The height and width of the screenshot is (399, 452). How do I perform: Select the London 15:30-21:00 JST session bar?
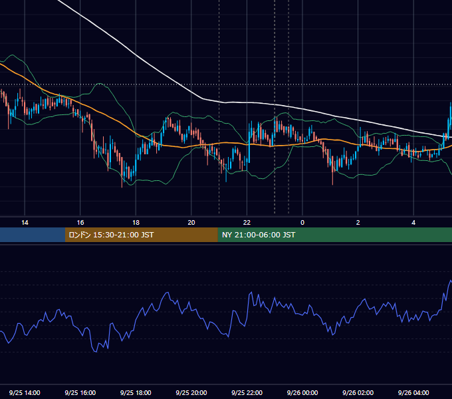pos(141,235)
